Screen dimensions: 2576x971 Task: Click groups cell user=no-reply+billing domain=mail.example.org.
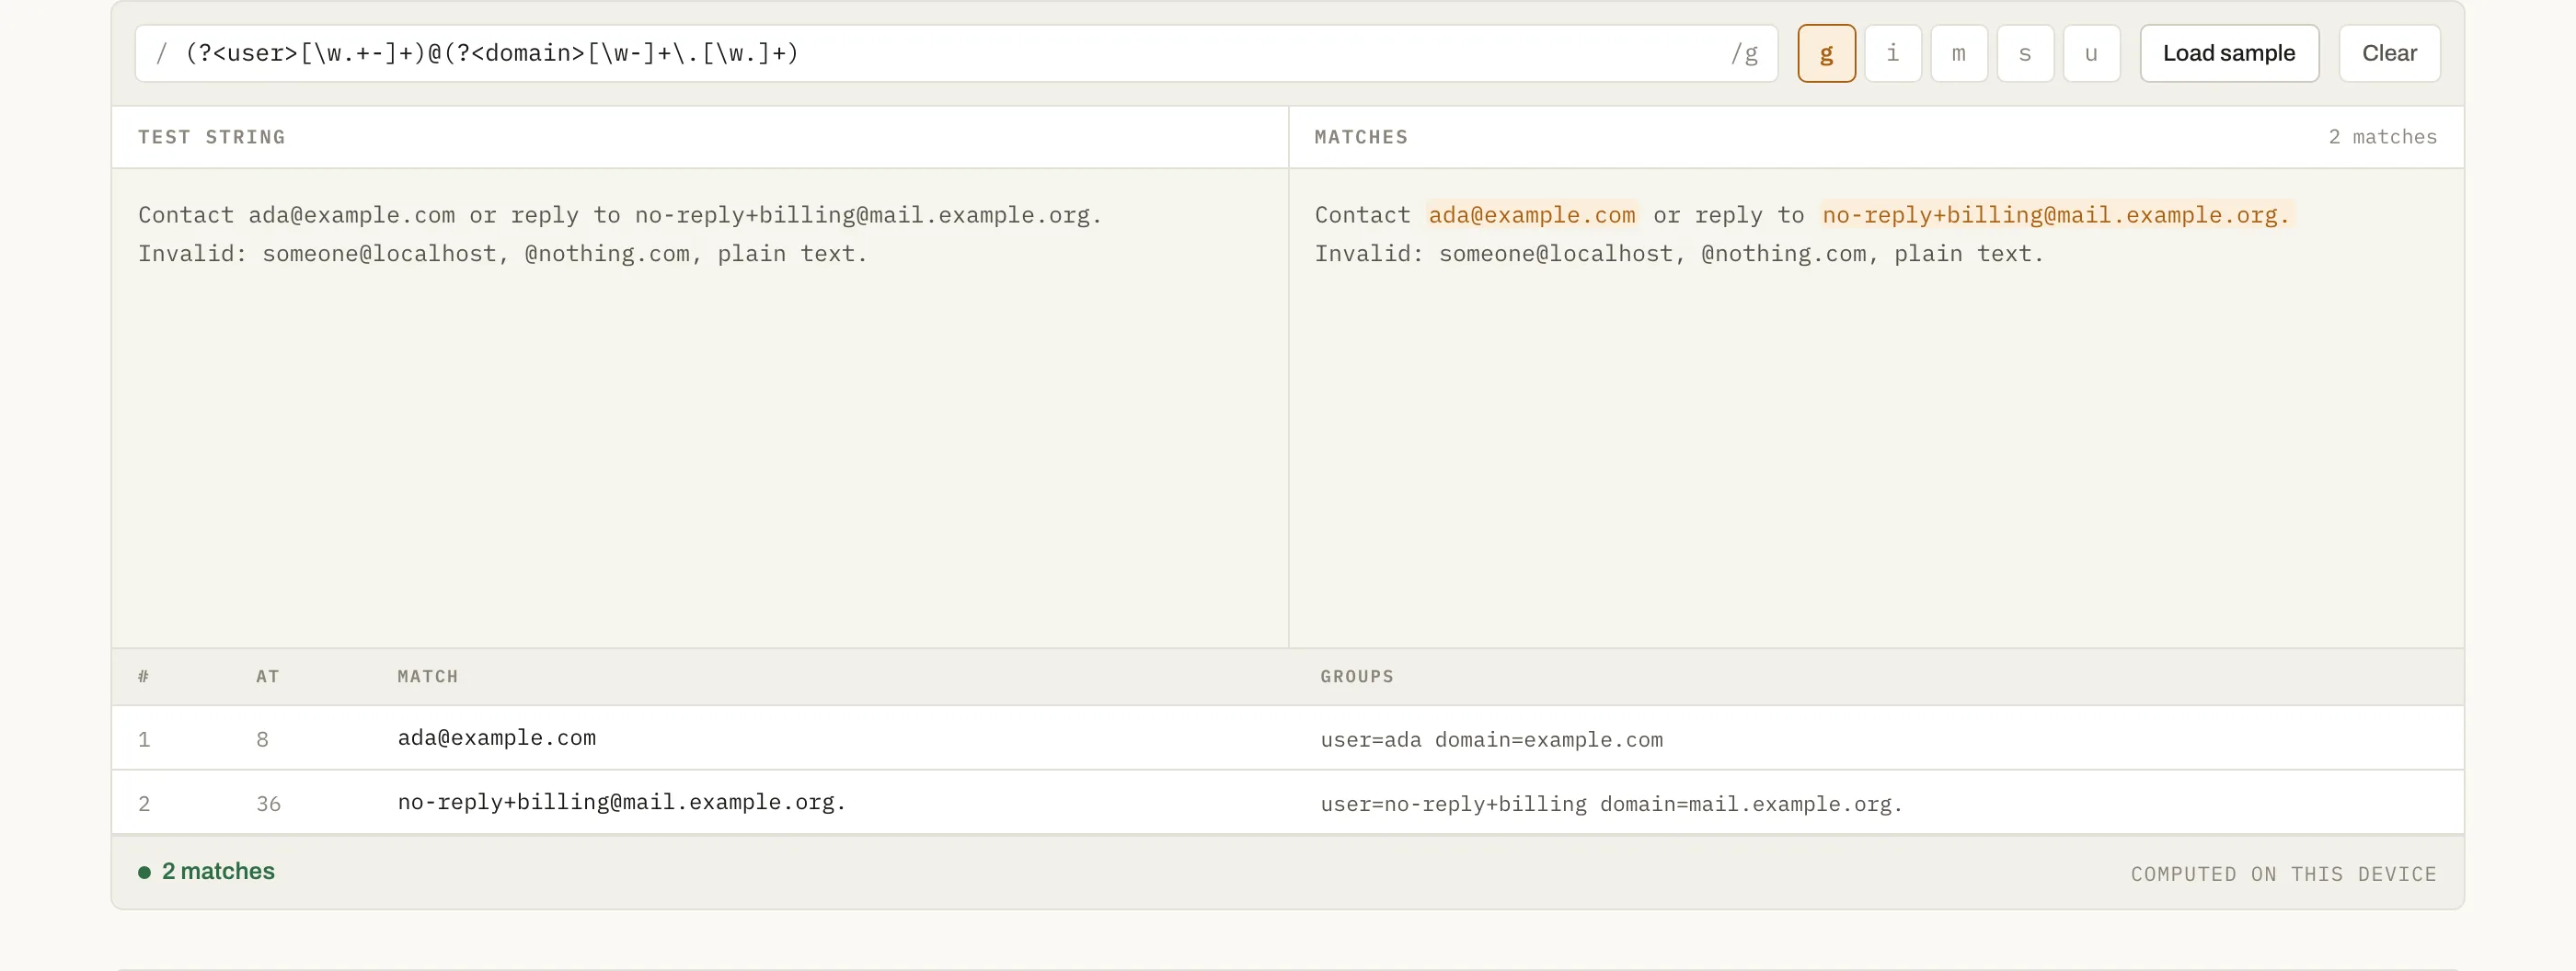[x=1610, y=803]
